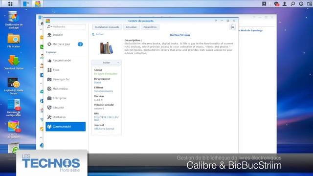Open the BicBucStriim URL link

[x=106, y=118]
